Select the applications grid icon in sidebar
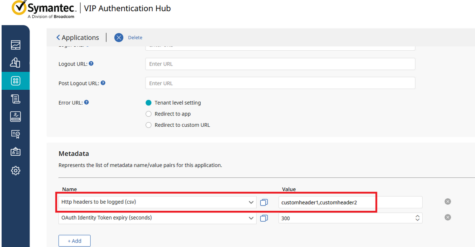The width and height of the screenshot is (475, 247). (x=15, y=81)
